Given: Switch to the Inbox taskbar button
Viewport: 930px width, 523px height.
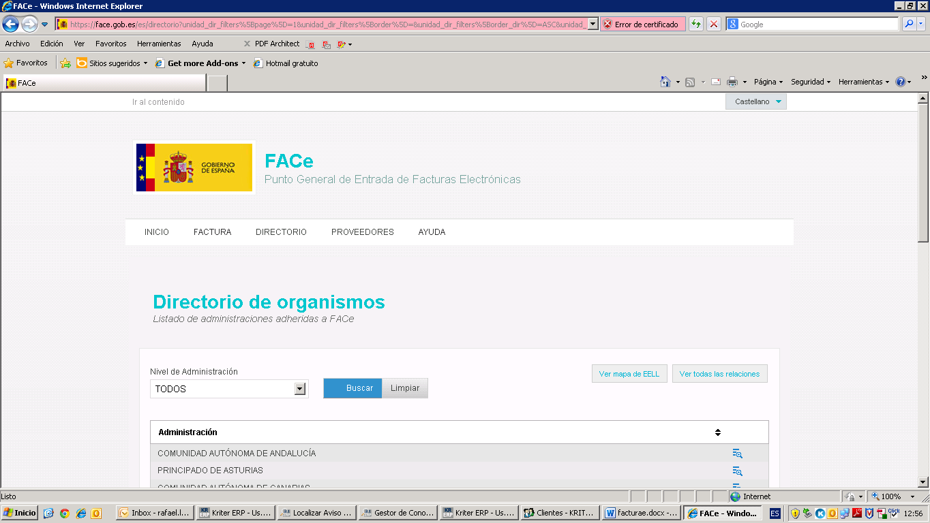Looking at the screenshot, I should pos(155,513).
